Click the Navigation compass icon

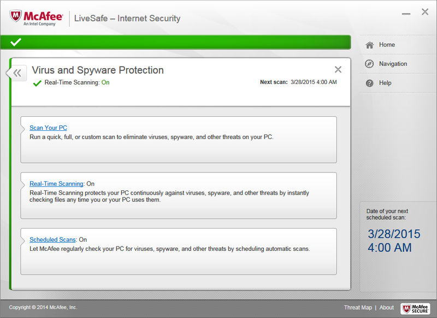[369, 64]
